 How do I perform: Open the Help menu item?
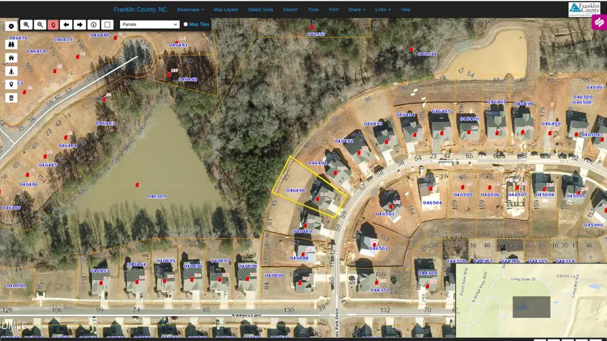click(x=405, y=9)
